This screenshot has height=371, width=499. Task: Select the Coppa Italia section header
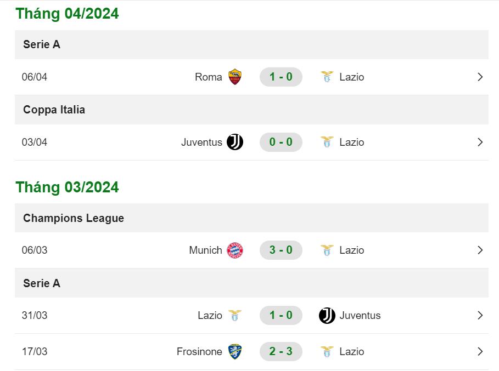point(251,110)
